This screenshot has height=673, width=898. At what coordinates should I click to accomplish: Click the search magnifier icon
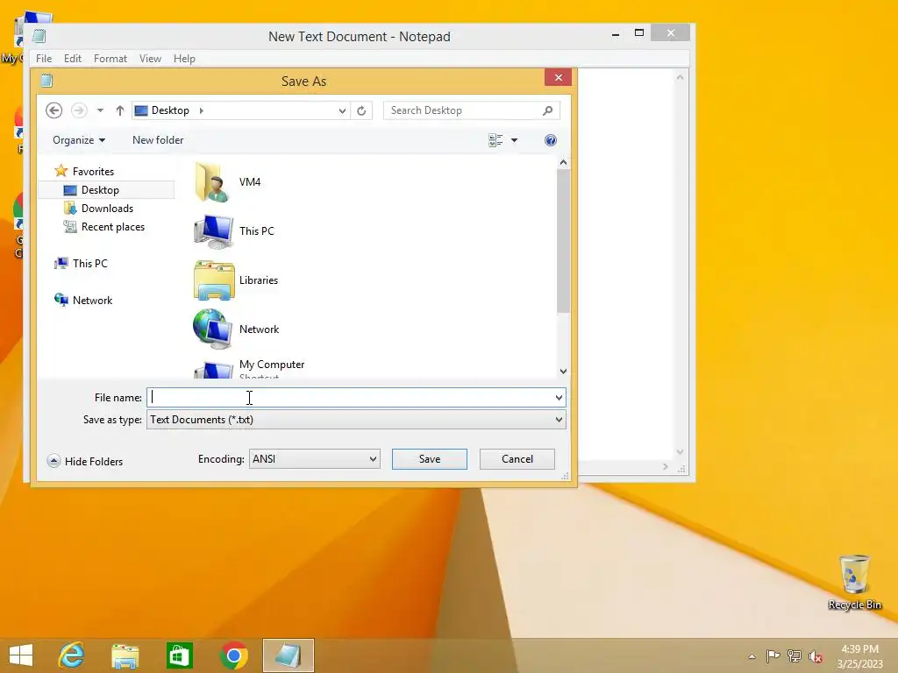(x=548, y=110)
